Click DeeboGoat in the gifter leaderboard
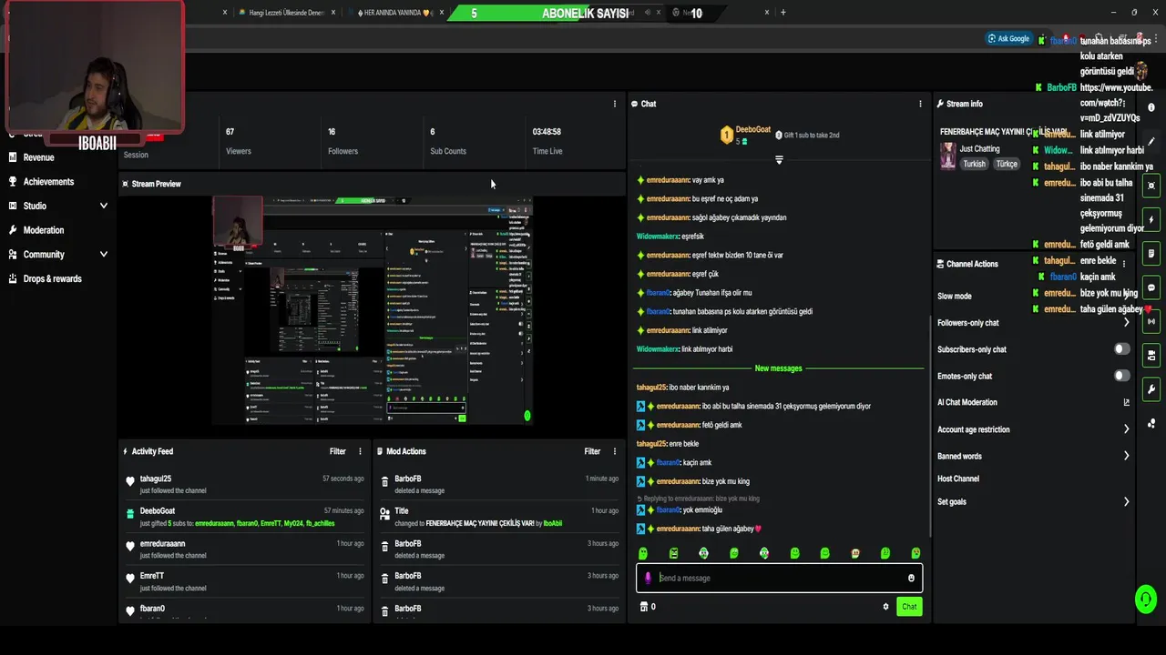1166x655 pixels. pos(753,129)
